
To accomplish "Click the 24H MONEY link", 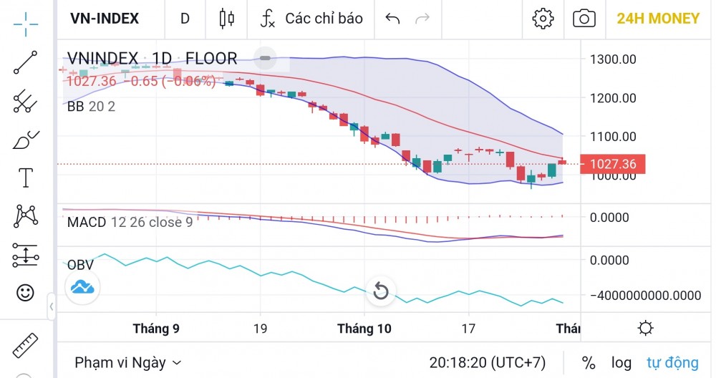I will (x=658, y=19).
